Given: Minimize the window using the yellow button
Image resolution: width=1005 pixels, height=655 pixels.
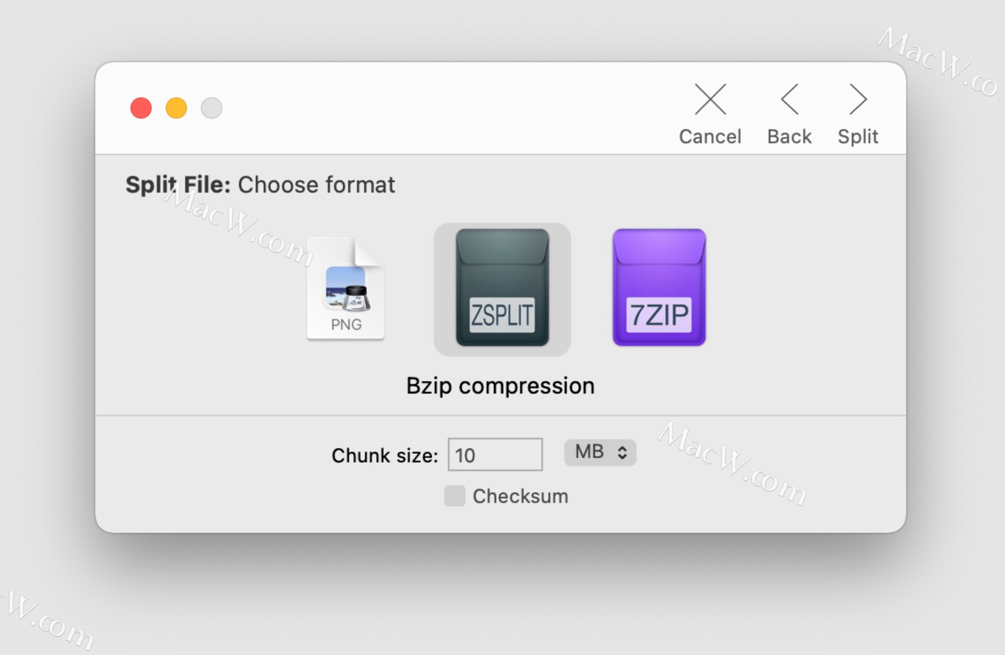Looking at the screenshot, I should [x=176, y=108].
